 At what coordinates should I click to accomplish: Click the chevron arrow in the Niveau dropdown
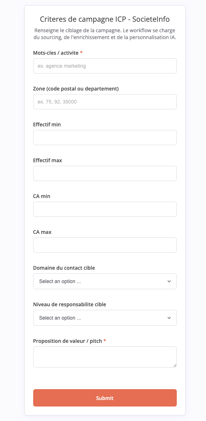(x=169, y=318)
